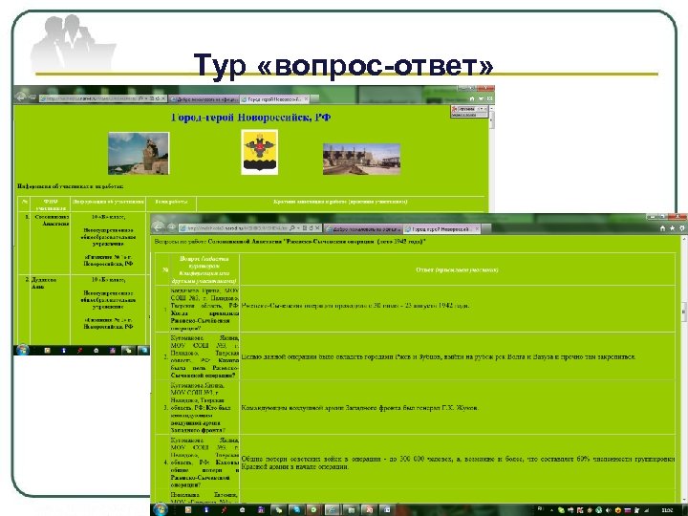The image size is (688, 516).
Task: Click the answer text about 30 июля - 23 августа 1942
Action: click(x=355, y=306)
